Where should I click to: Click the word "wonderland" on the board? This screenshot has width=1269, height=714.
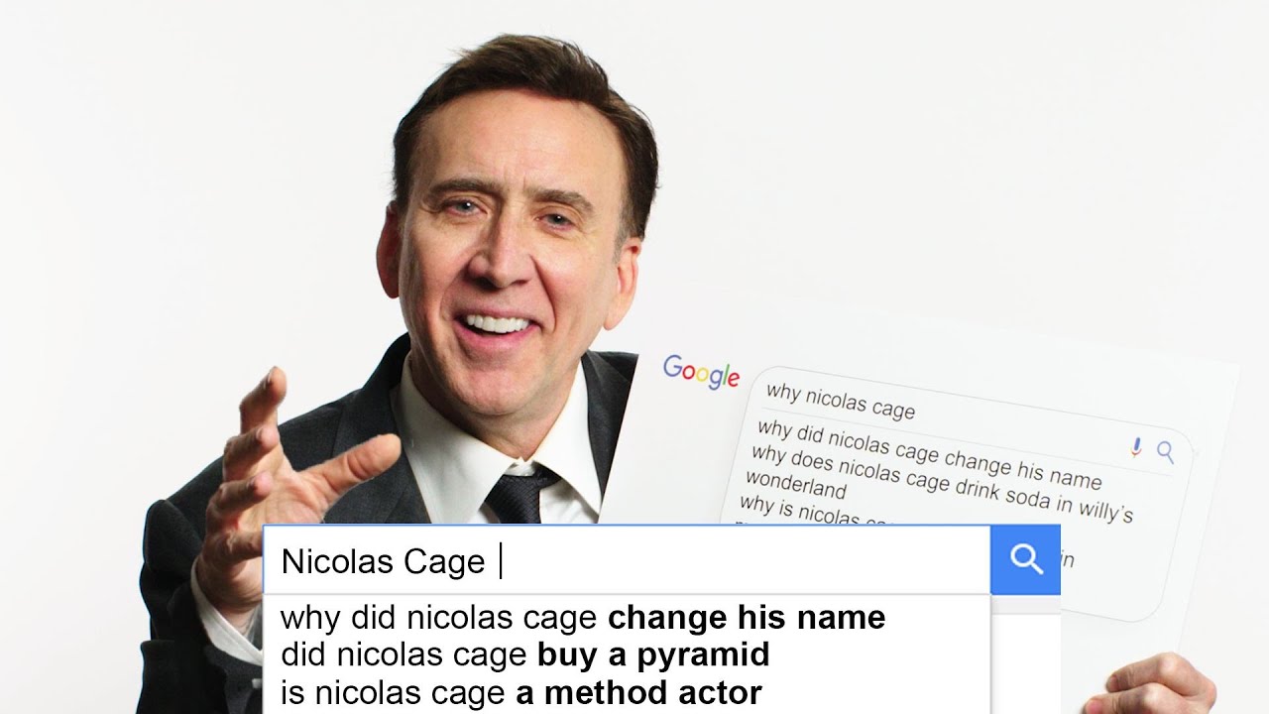point(795,485)
